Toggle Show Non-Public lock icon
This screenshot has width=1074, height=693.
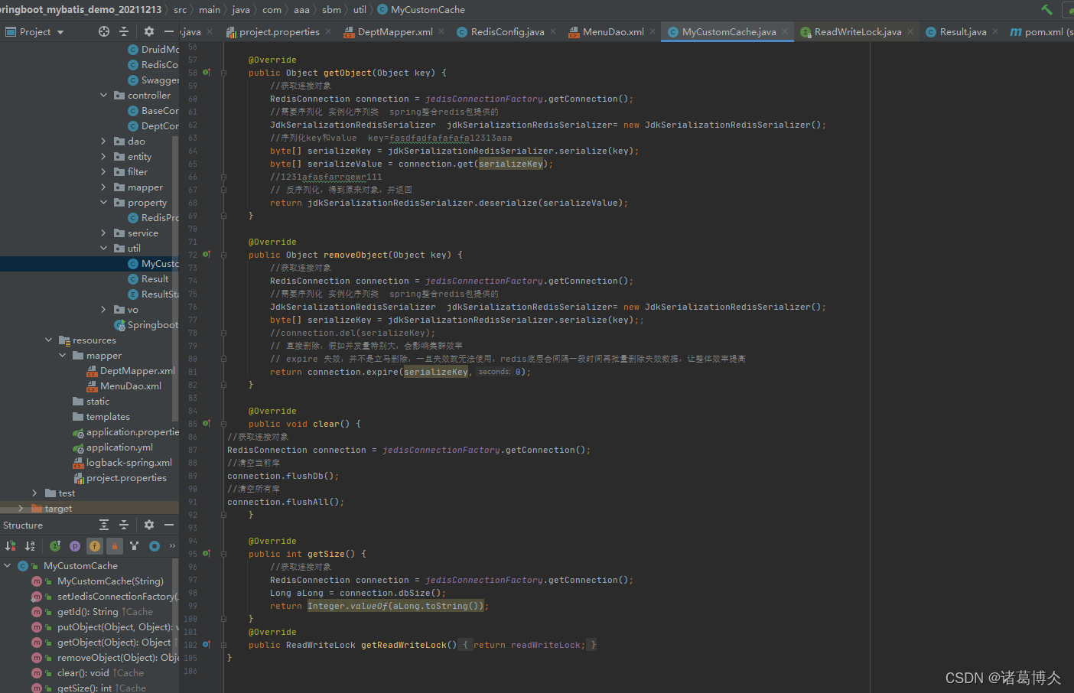[x=115, y=546]
